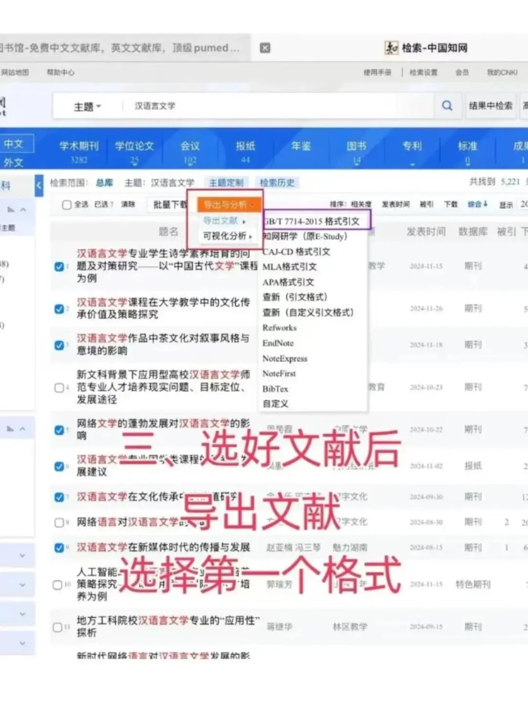This screenshot has width=528, height=705.
Task: Open the 主题定制 link
Action: tap(226, 182)
